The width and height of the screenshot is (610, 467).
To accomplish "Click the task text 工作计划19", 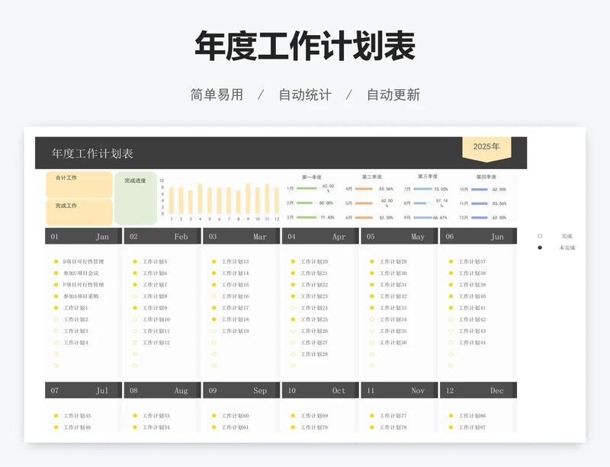I will (235, 331).
